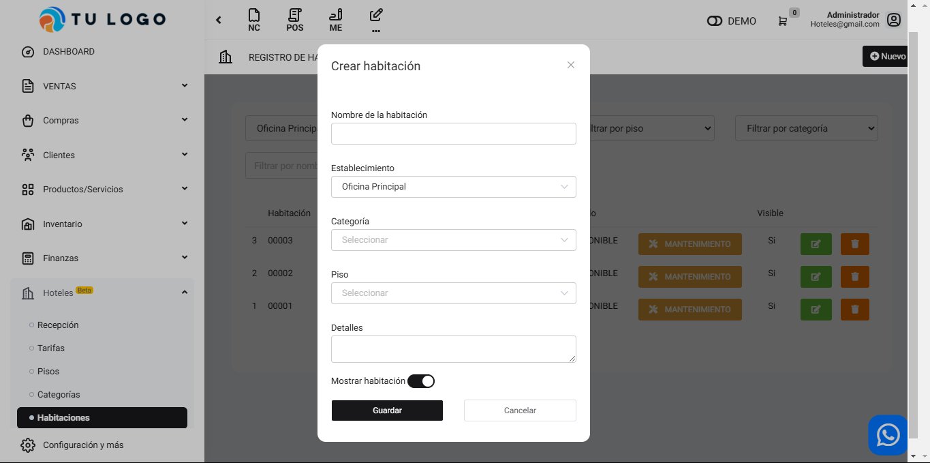Toggle the Mostrar habitación switch
This screenshot has height=463, width=930.
(x=421, y=381)
